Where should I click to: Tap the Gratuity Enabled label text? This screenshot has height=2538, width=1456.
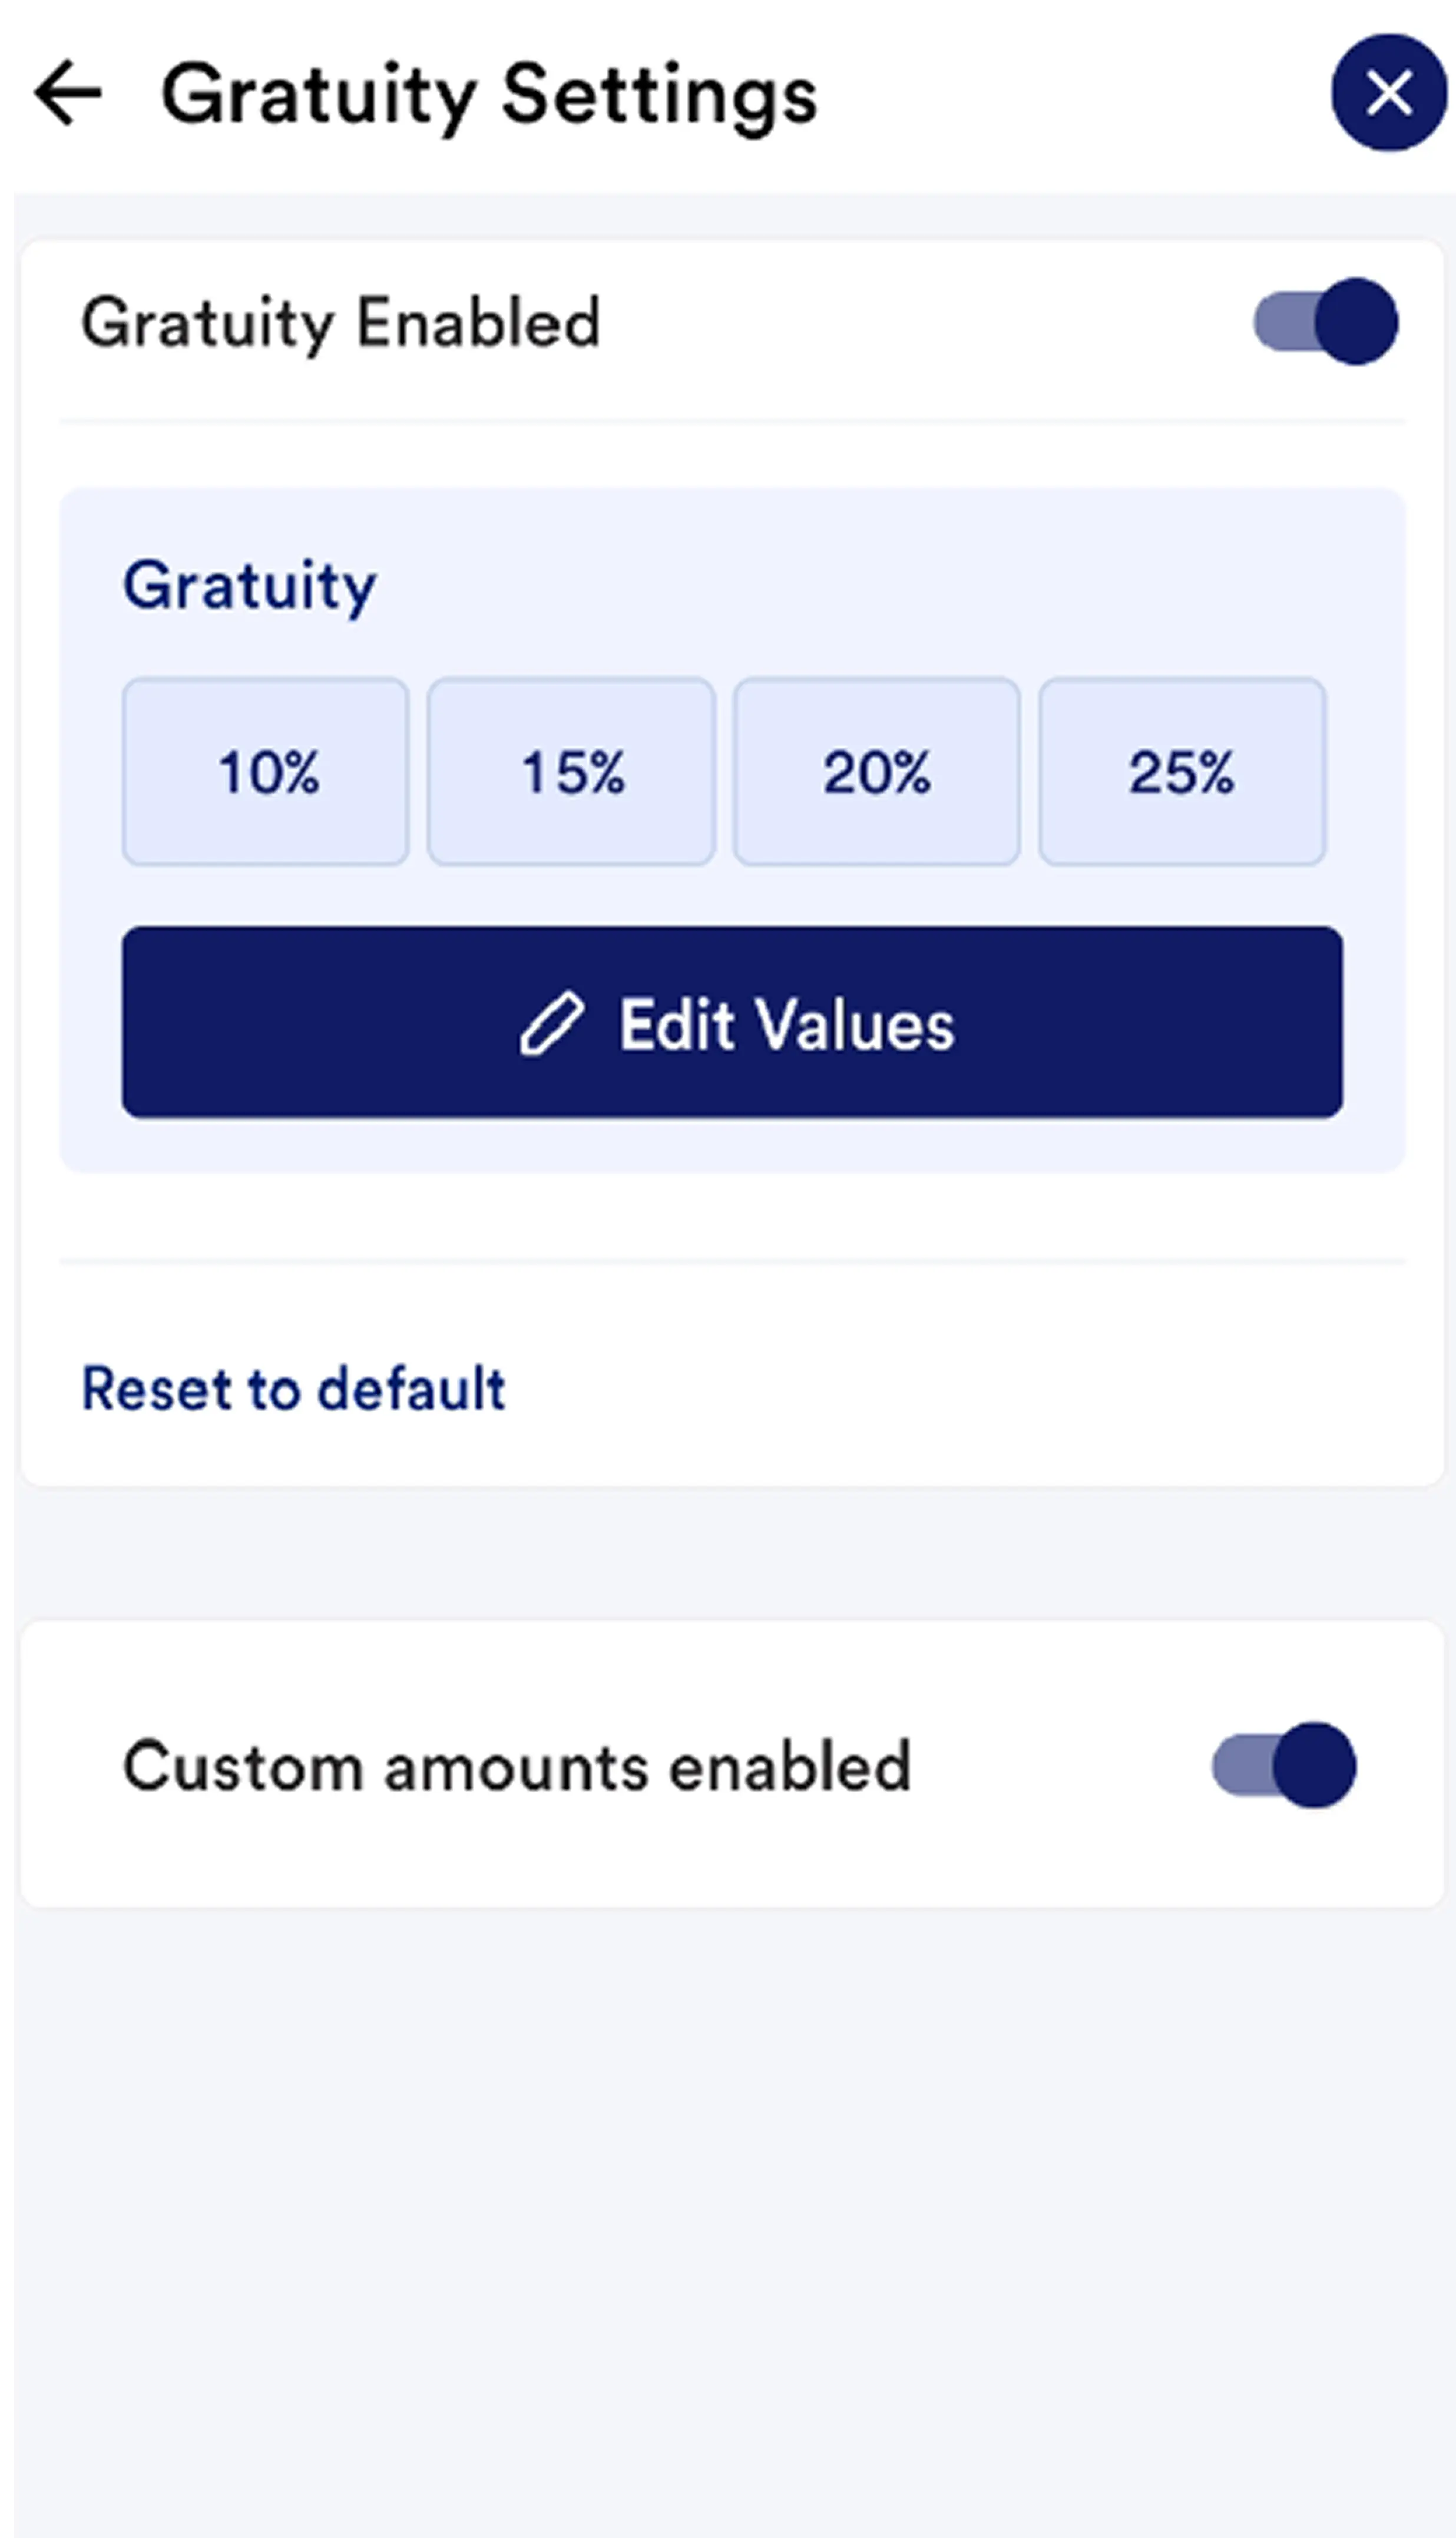(x=340, y=323)
